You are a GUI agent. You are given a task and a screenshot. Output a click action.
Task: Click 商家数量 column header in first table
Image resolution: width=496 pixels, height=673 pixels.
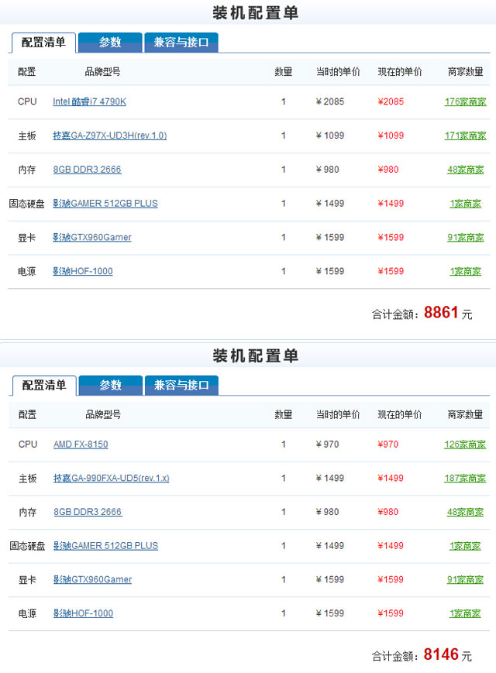click(x=466, y=72)
